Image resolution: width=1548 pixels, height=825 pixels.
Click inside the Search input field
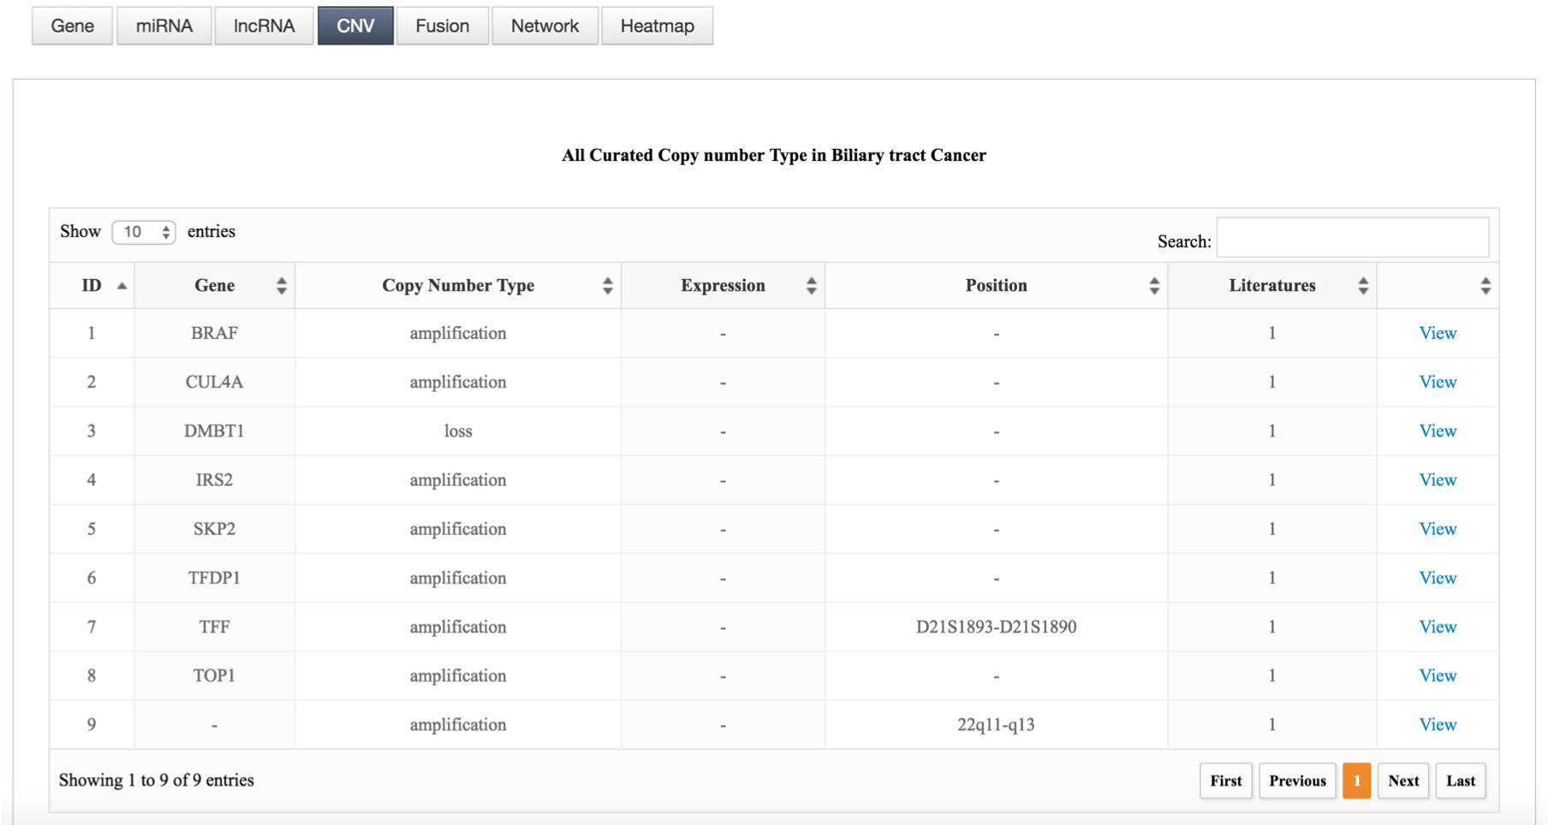1352,238
